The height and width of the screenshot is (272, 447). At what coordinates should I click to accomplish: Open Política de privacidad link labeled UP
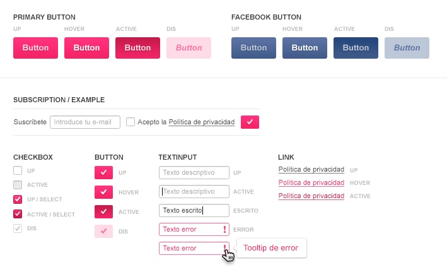pos(311,169)
